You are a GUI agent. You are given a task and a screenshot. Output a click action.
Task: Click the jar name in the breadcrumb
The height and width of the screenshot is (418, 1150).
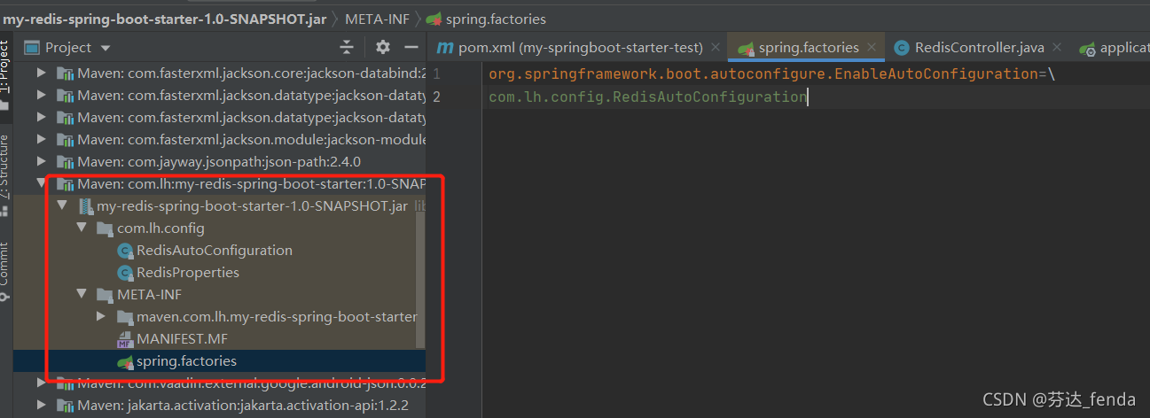point(165,19)
